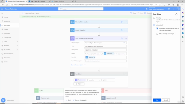Screen dimensions: 185x104
Task: Remove User1 from Assigned to
Action: (90, 50)
